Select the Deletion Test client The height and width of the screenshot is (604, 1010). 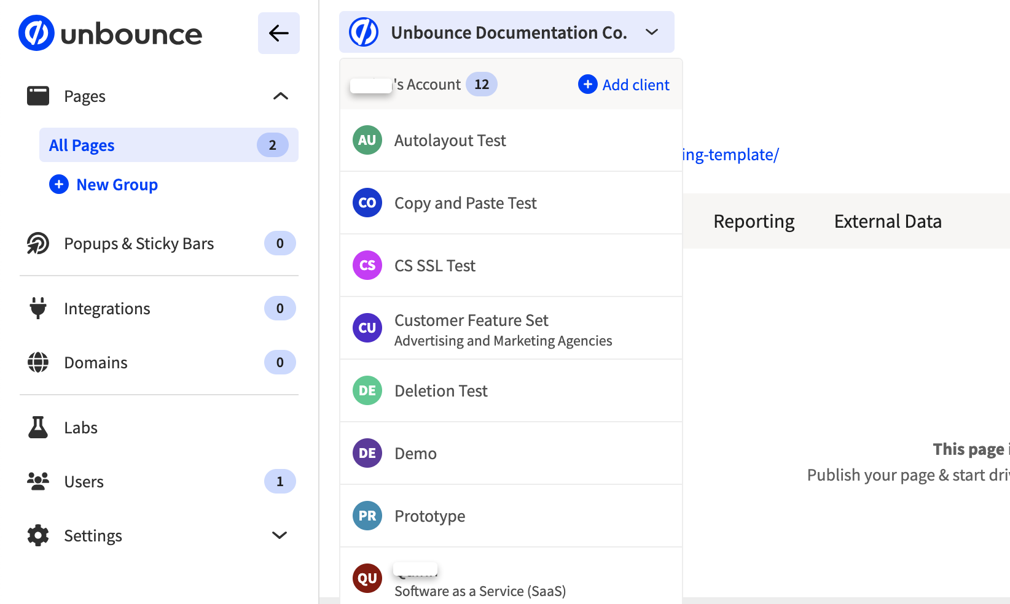click(511, 390)
